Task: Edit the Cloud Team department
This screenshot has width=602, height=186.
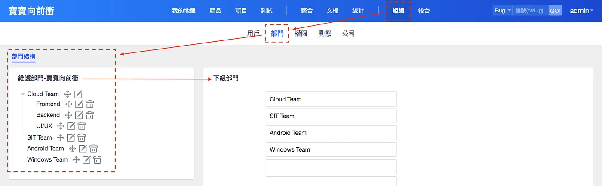Action: (78, 94)
